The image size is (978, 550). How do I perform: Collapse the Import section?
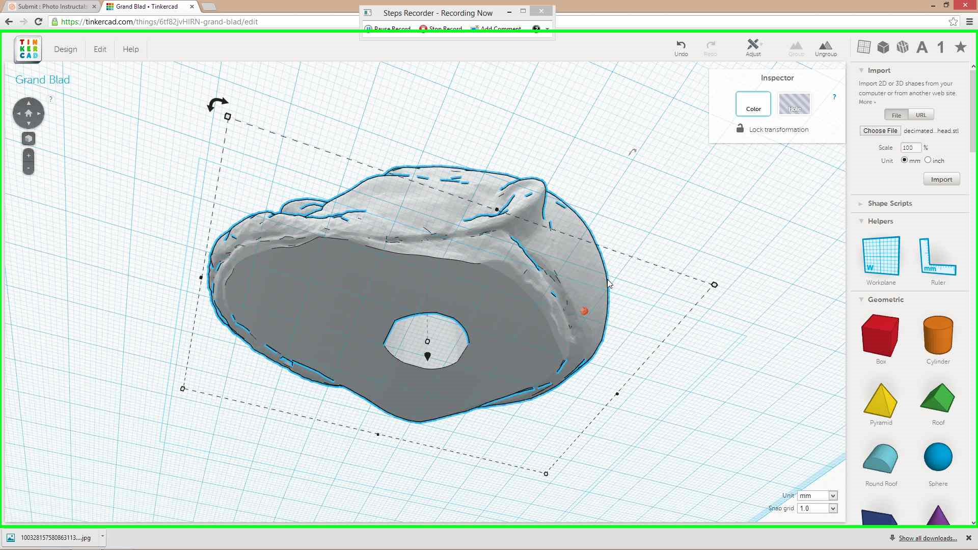point(861,71)
